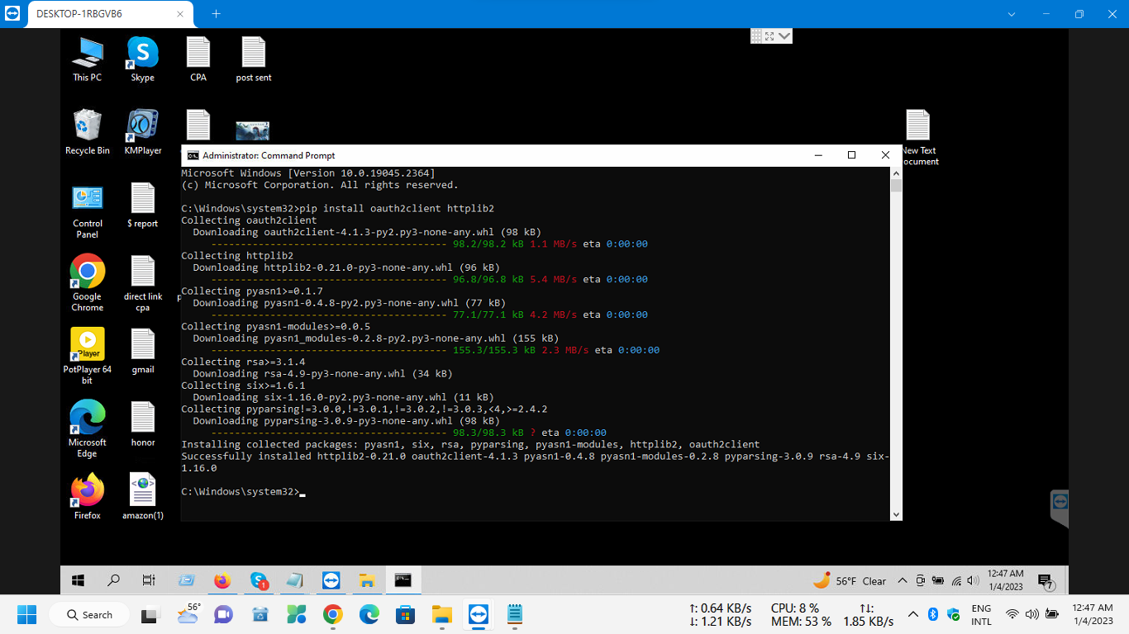Open Firefox from remote taskbar
The width and height of the screenshot is (1129, 634).
222,580
